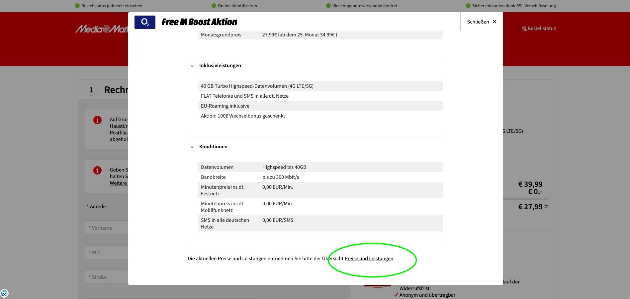Click green check for 'Sicher einkaufen dank SSL'

pos(468,6)
